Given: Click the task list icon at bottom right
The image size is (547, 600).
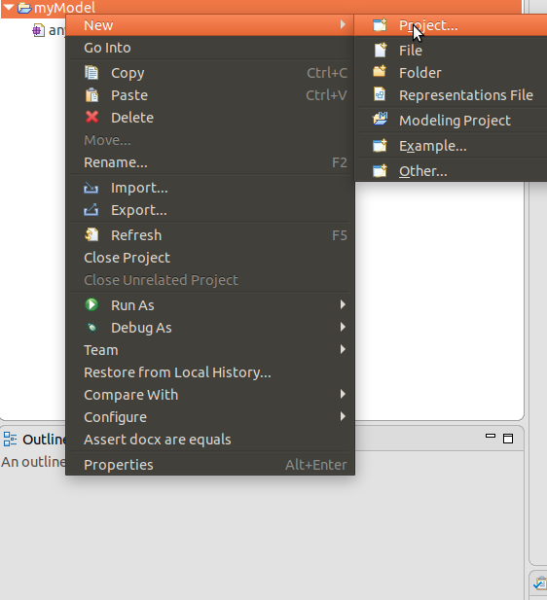Looking at the screenshot, I should pyautogui.click(x=540, y=583).
